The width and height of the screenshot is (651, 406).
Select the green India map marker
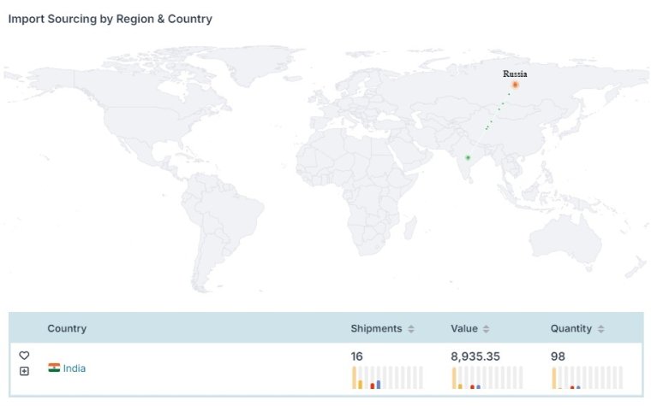(468, 157)
